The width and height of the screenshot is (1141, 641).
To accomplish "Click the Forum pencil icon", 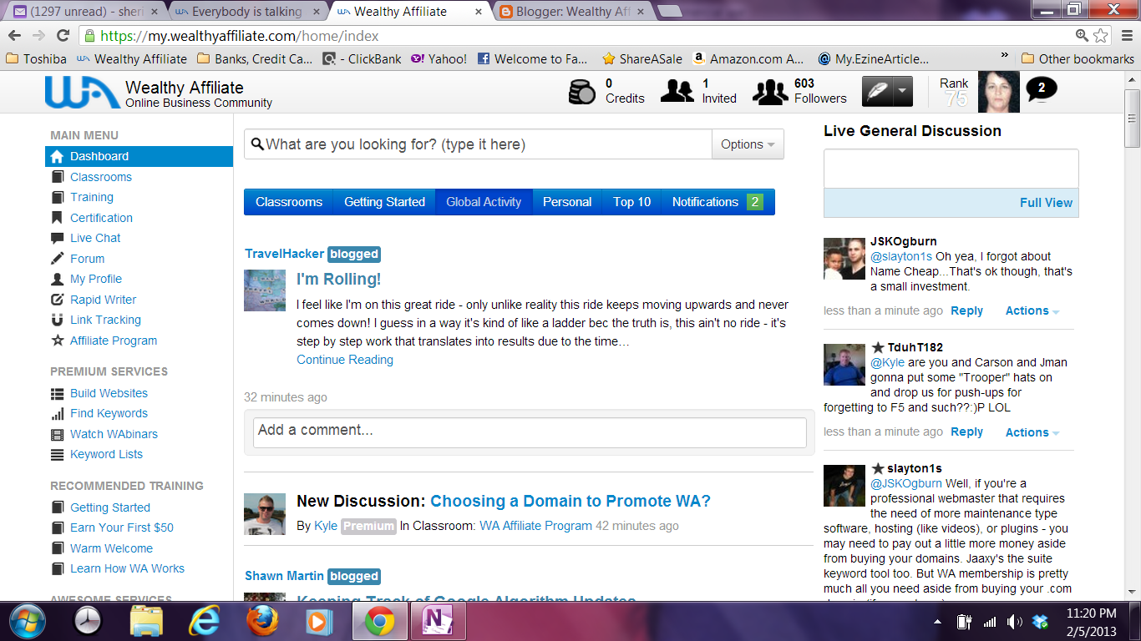I will tap(57, 259).
